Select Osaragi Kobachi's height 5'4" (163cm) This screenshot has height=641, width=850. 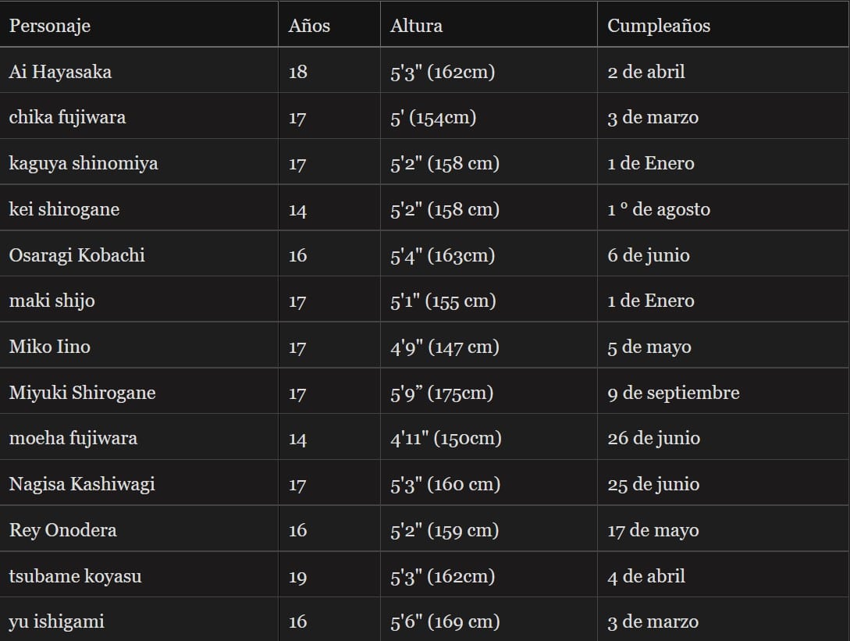pos(443,255)
